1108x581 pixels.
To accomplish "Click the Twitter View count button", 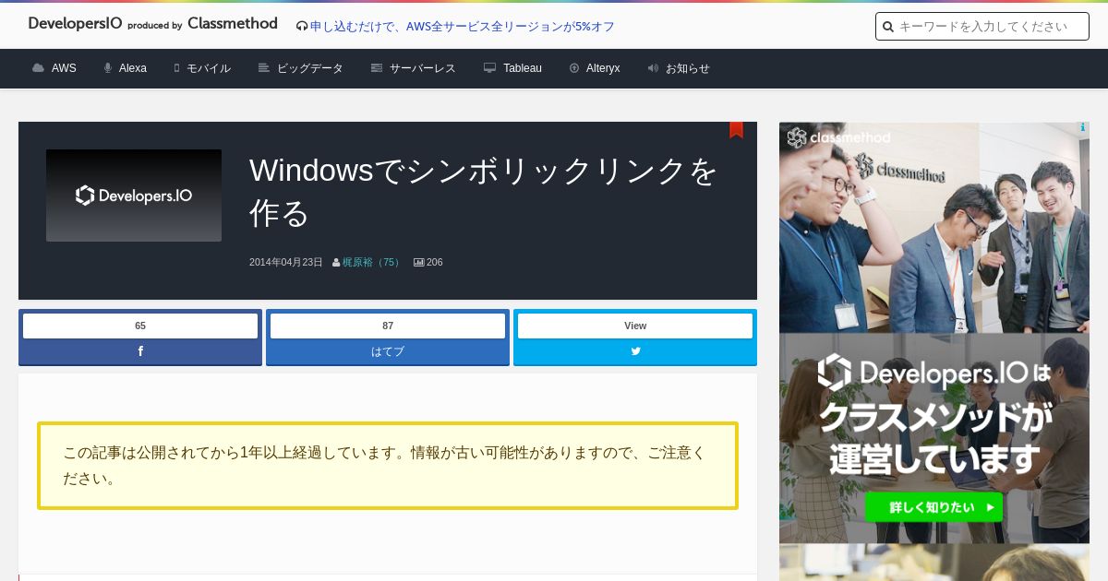I will click(x=635, y=326).
